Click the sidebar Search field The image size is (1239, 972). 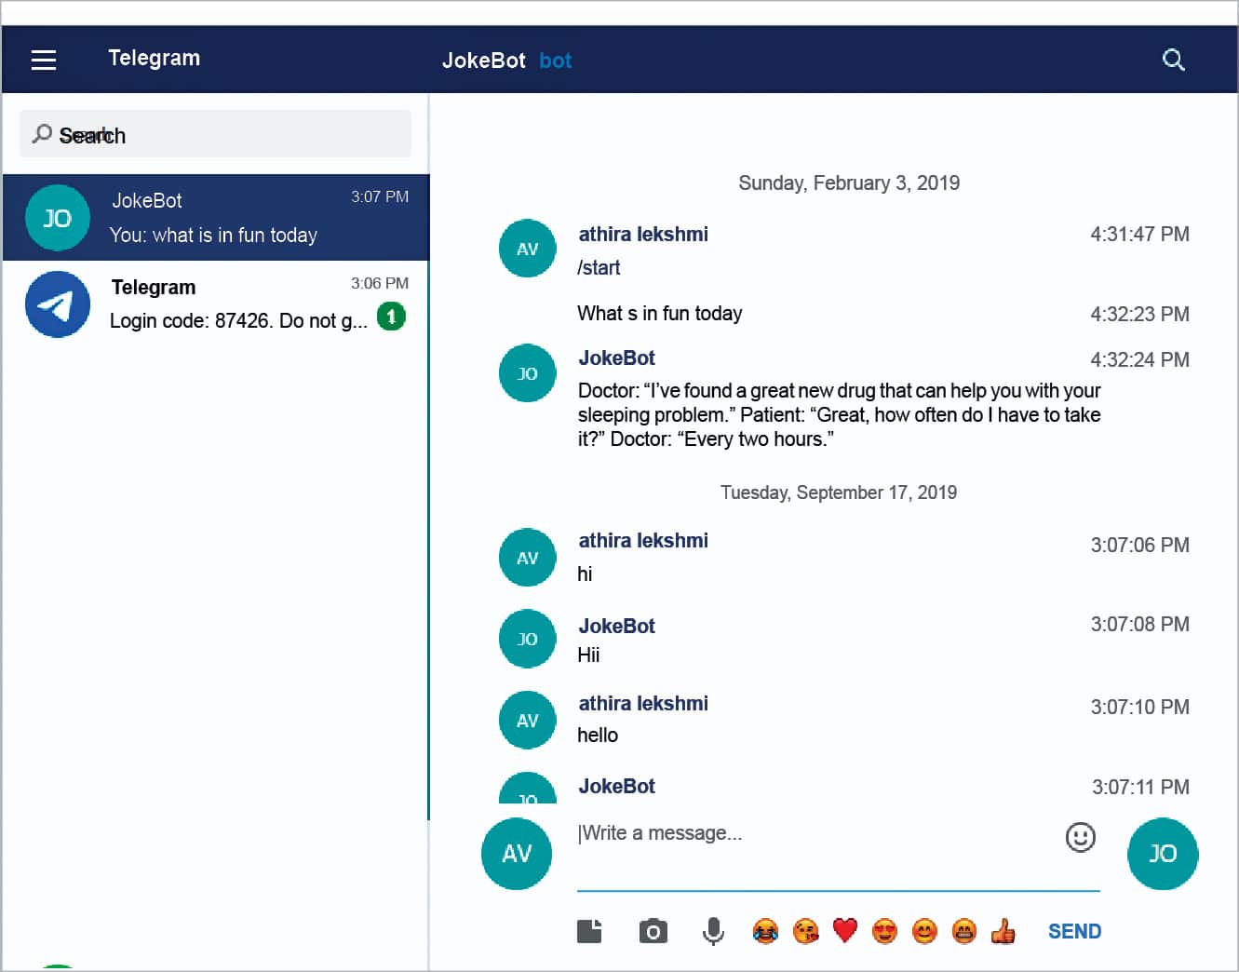[214, 133]
